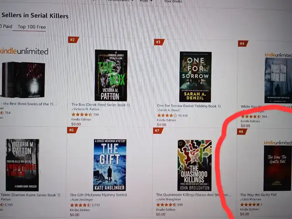Open One For Sorrow book cover
Screen dimensions: 292x219
tap(195, 77)
